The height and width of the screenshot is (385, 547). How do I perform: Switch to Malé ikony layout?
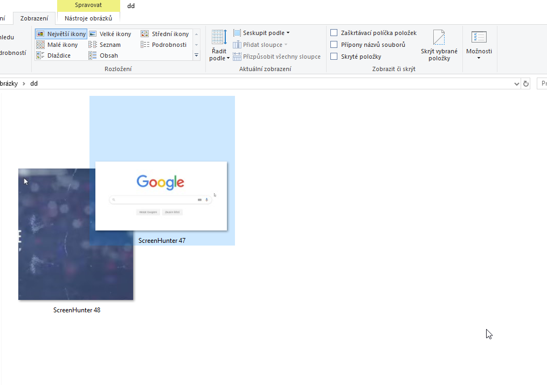pyautogui.click(x=57, y=45)
